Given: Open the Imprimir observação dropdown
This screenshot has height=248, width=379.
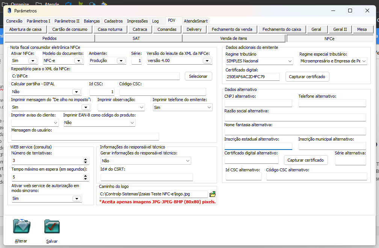Looking at the screenshot, I should (142, 107).
